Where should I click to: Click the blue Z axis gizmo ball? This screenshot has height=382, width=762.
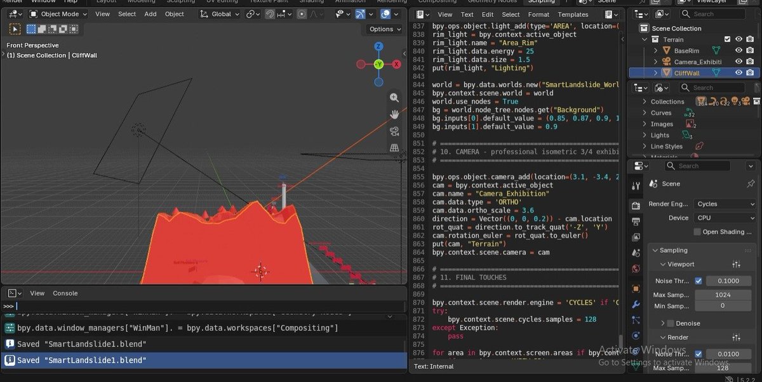click(x=378, y=46)
